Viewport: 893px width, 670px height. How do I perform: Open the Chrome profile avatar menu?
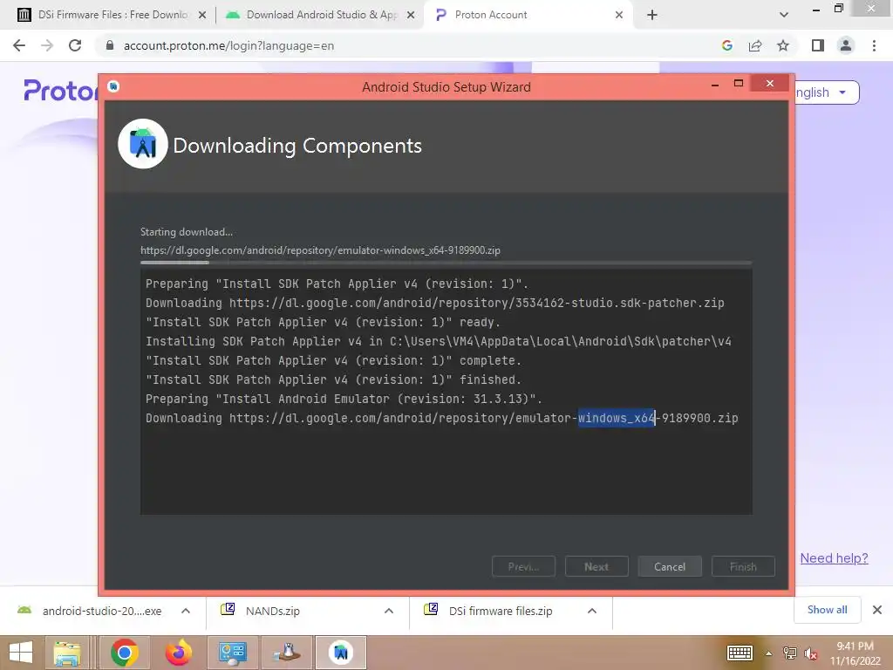(x=846, y=45)
